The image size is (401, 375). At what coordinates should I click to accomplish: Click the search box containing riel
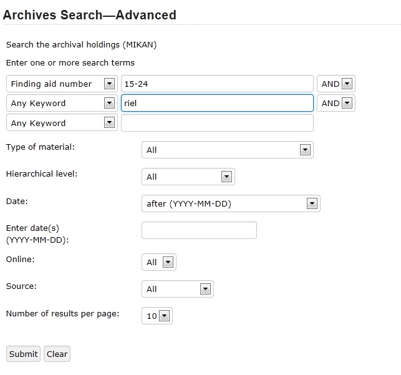coord(217,103)
